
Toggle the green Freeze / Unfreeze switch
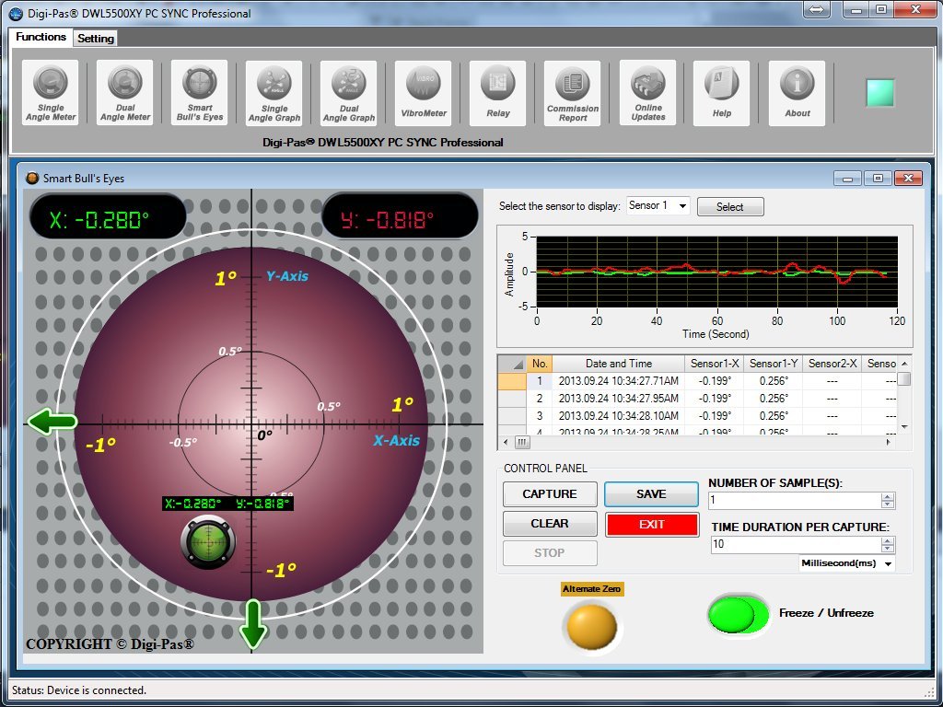point(739,614)
